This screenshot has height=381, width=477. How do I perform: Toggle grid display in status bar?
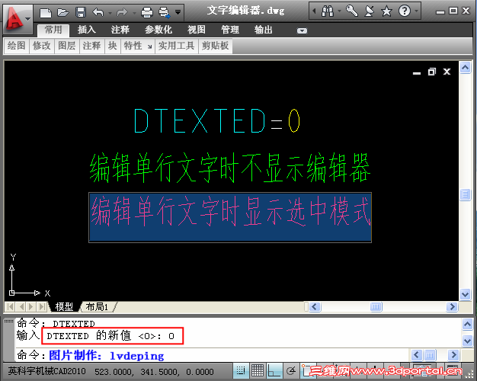[258, 370]
